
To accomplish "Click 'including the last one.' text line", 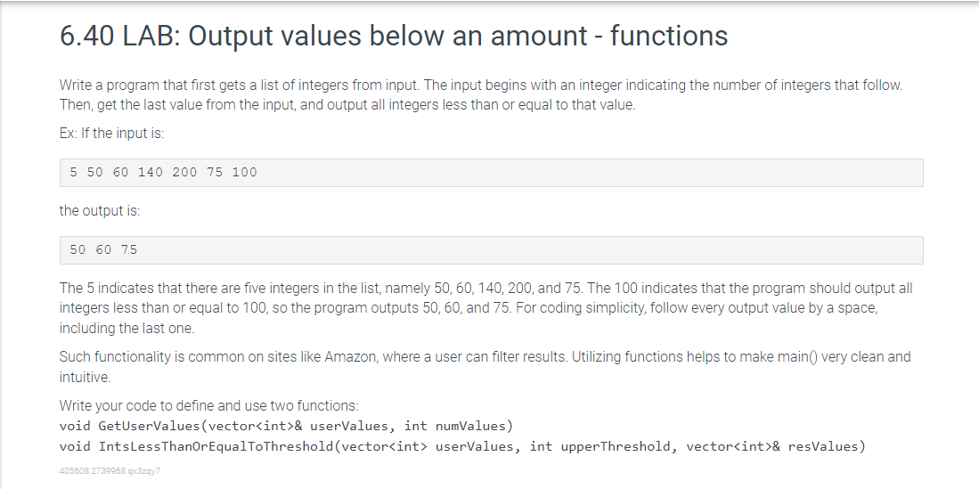I will 126,328.
